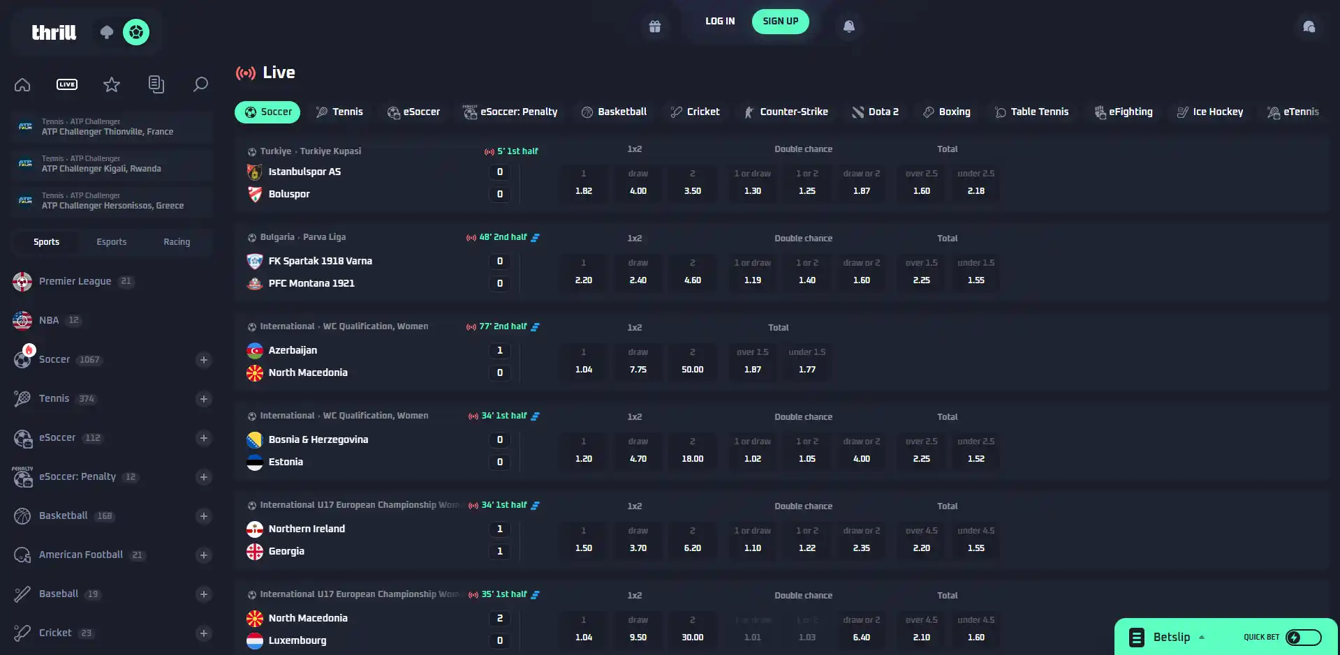Screen dimensions: 1340x655
Task: Toggle the Quick Bet switch
Action: (x=1304, y=637)
